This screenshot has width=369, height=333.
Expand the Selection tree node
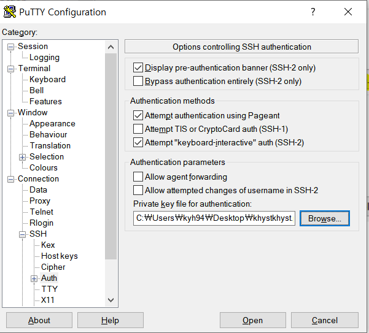click(x=22, y=157)
